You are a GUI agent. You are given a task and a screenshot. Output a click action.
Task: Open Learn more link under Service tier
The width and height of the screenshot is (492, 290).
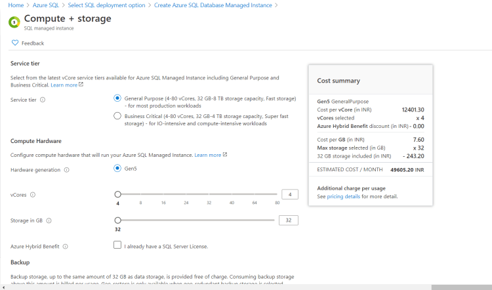[64, 85]
